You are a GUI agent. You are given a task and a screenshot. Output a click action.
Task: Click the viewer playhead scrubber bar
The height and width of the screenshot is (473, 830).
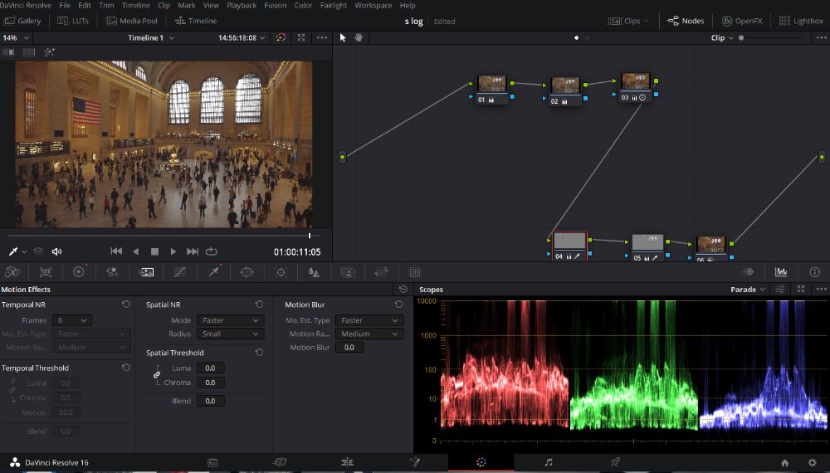click(x=166, y=236)
